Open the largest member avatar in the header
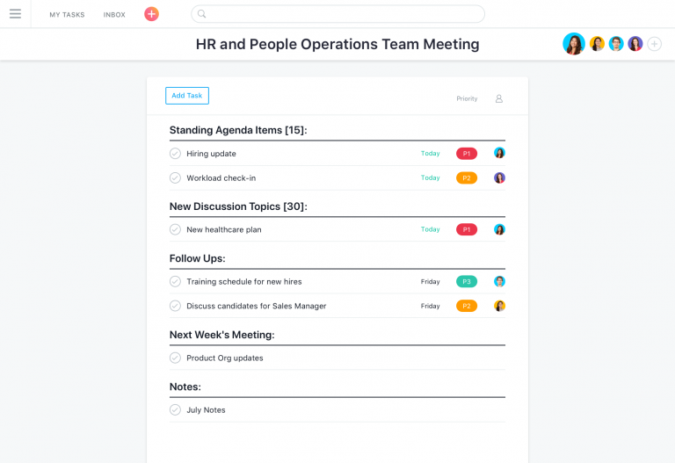The width and height of the screenshot is (675, 463). coord(574,44)
